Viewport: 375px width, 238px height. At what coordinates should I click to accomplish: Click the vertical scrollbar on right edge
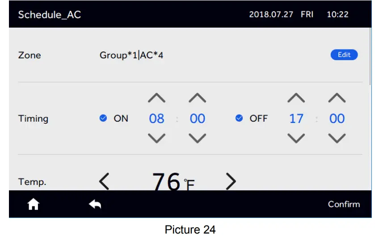click(370, 56)
